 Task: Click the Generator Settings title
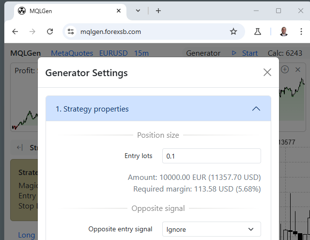click(86, 73)
